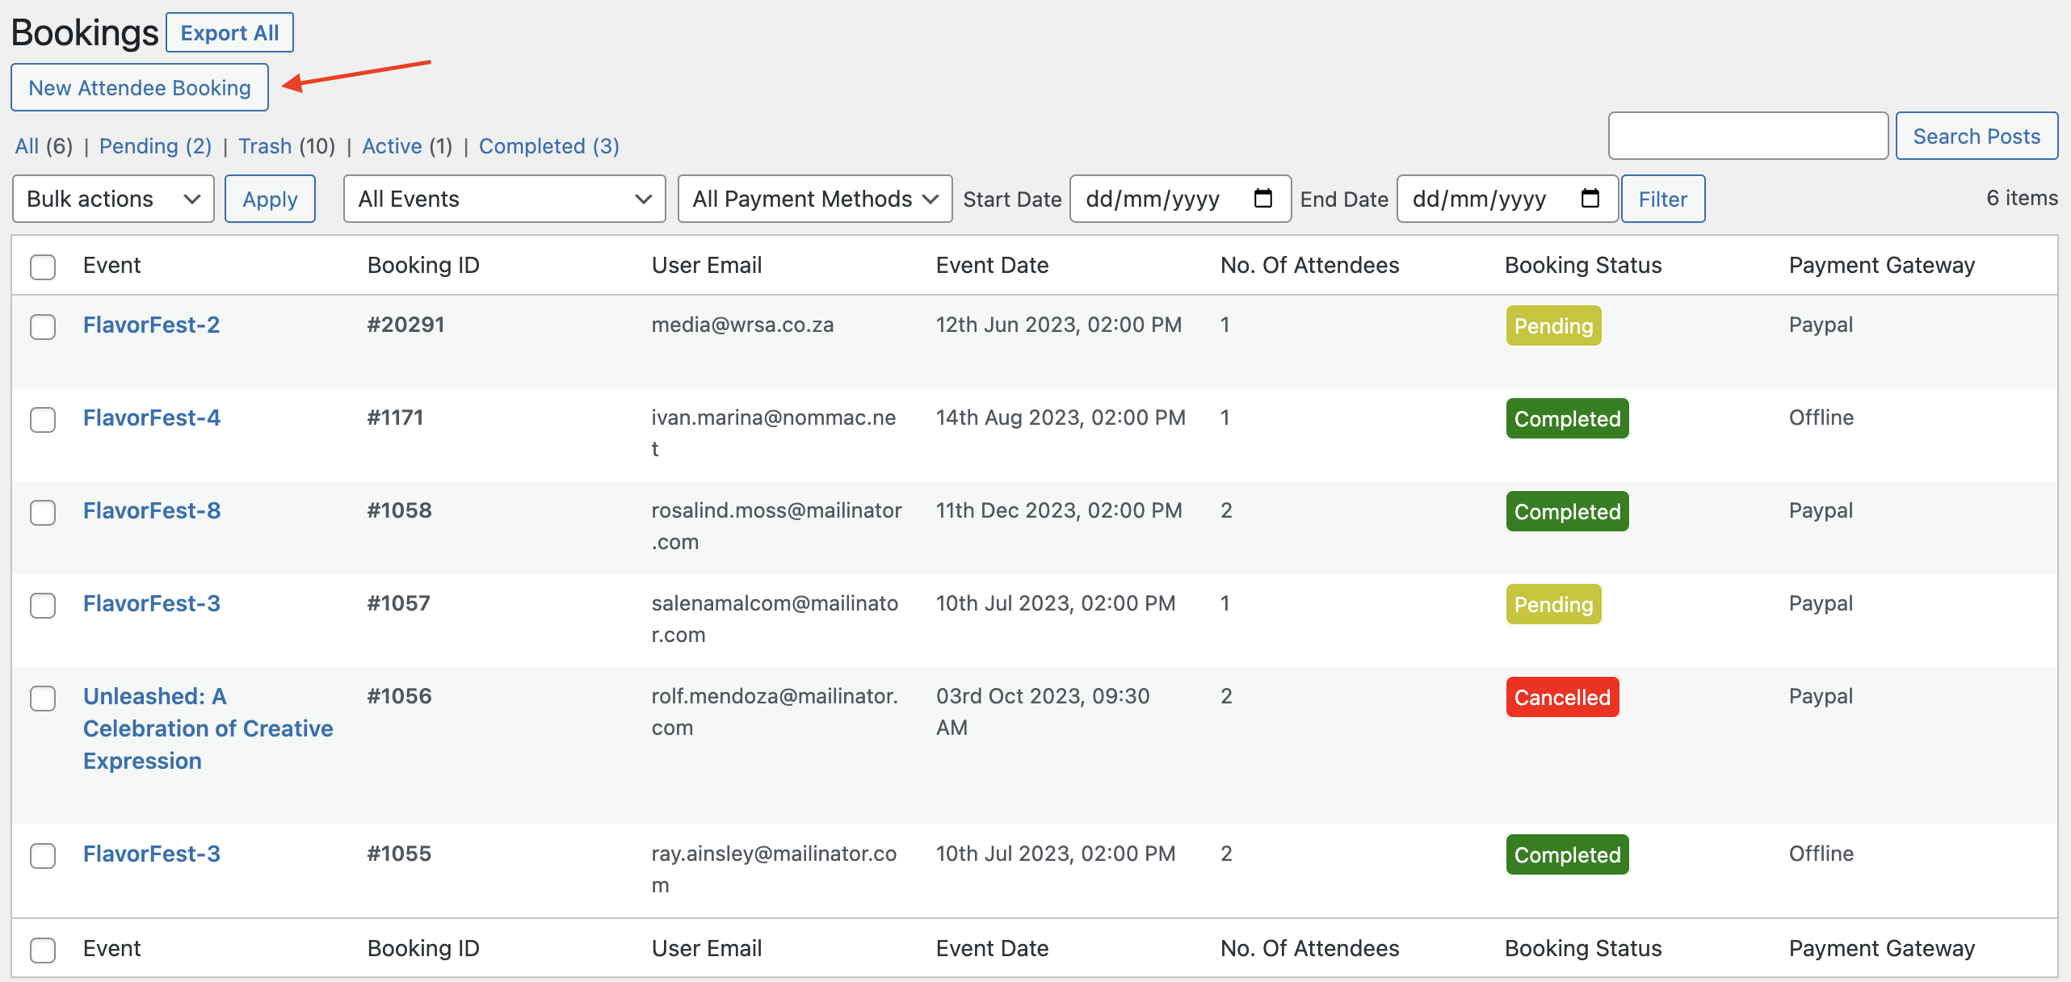Click New Attendee Booking button

coord(140,87)
